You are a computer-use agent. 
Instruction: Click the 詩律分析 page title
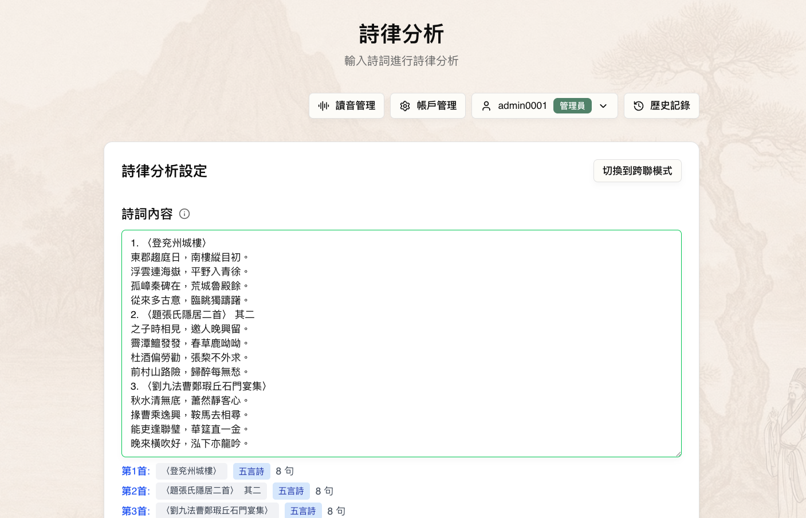click(402, 34)
